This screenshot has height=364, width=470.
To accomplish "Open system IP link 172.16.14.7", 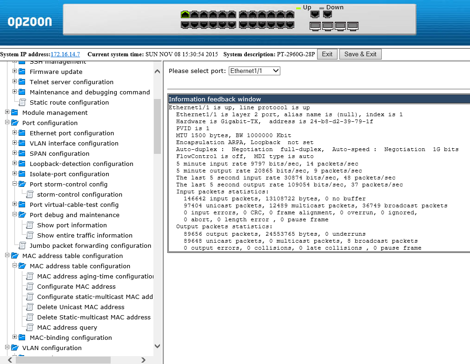I will 66,54.
